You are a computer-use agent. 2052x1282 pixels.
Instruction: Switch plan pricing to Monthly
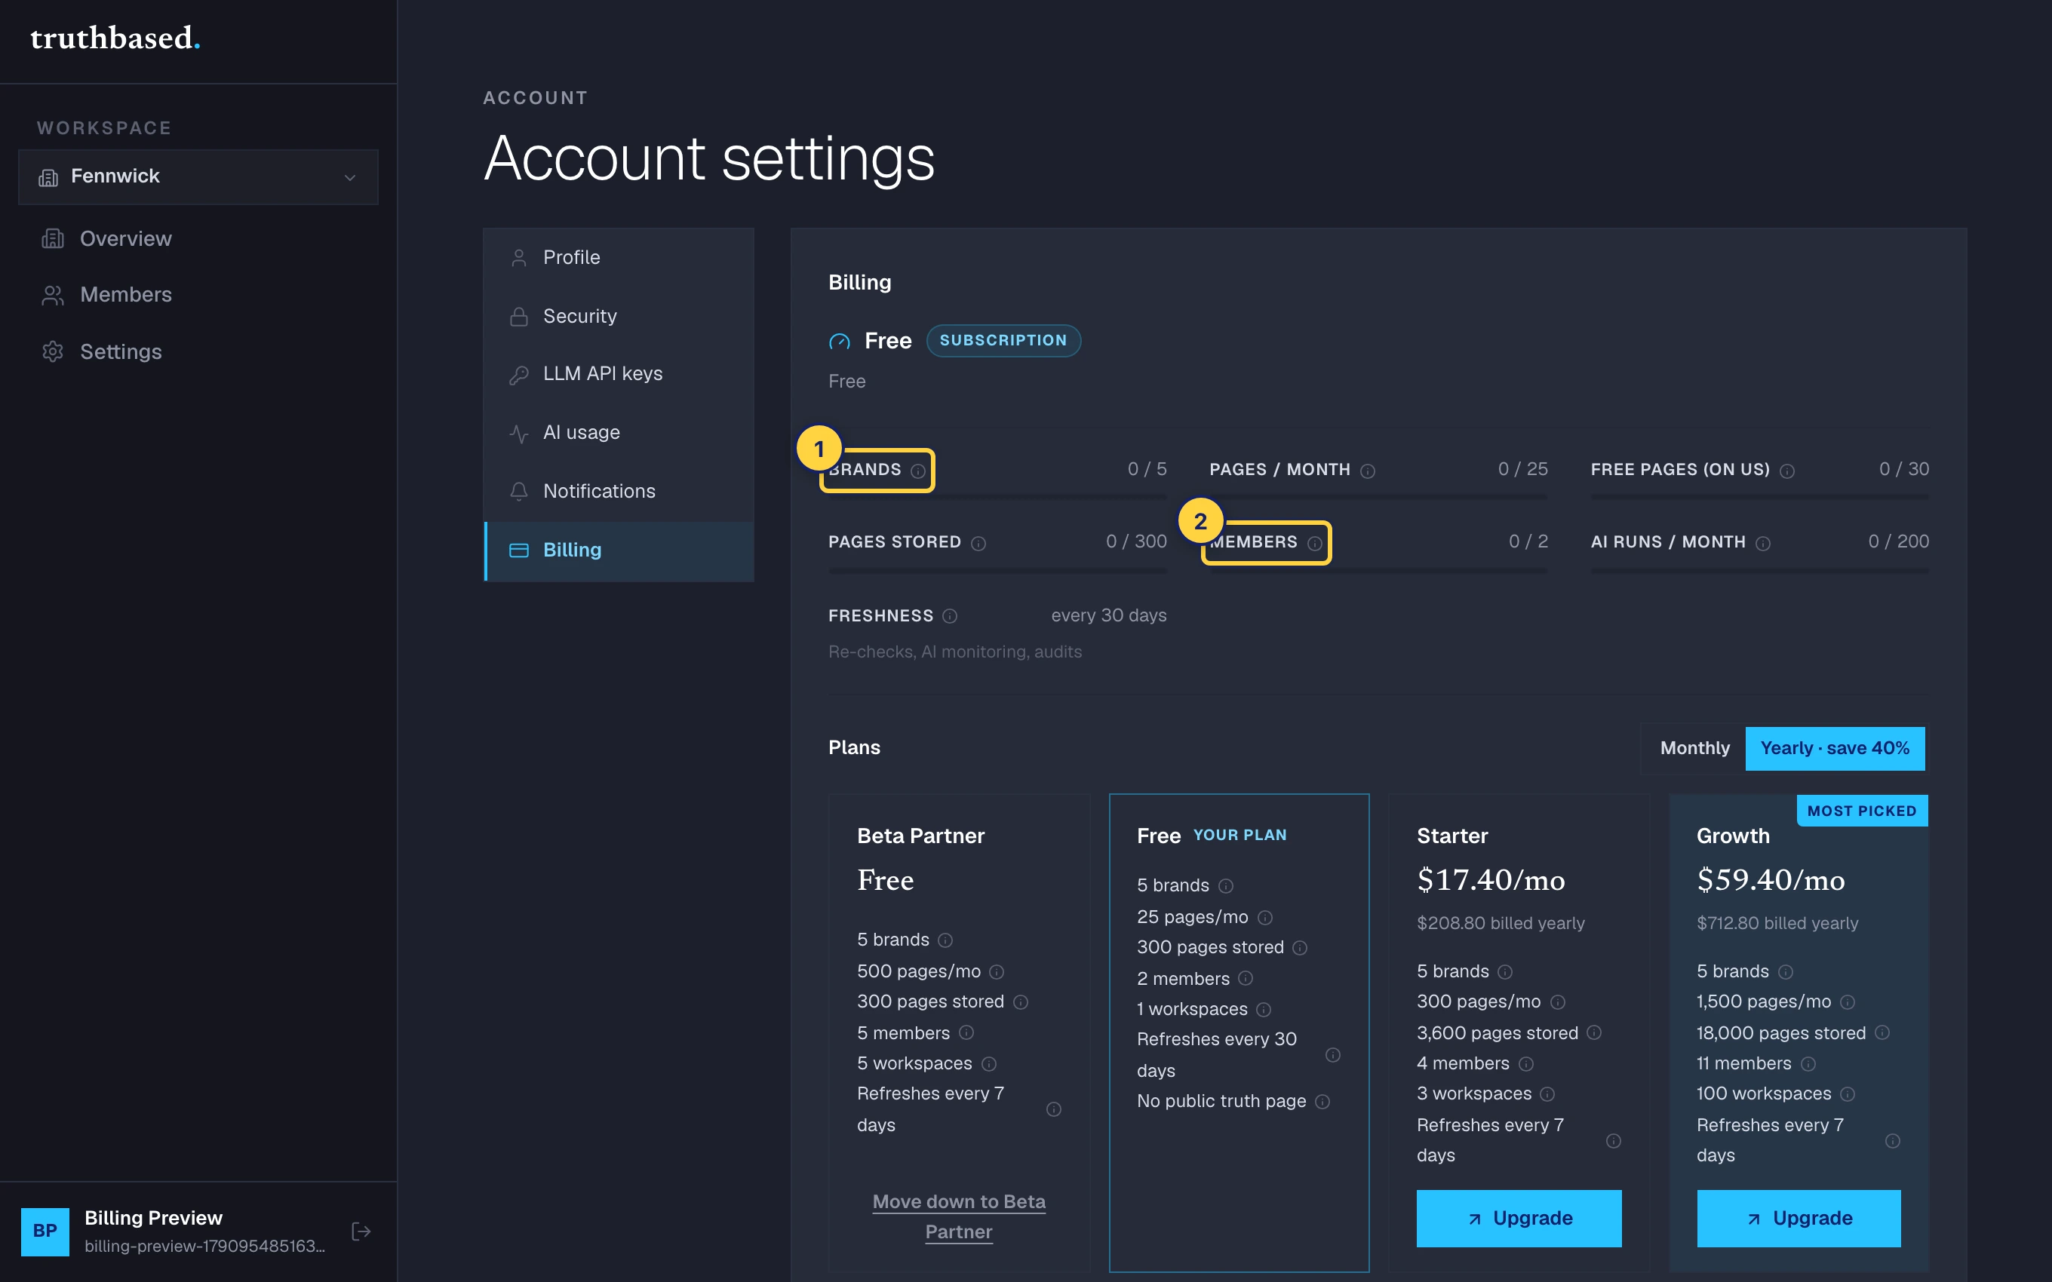[x=1694, y=748]
